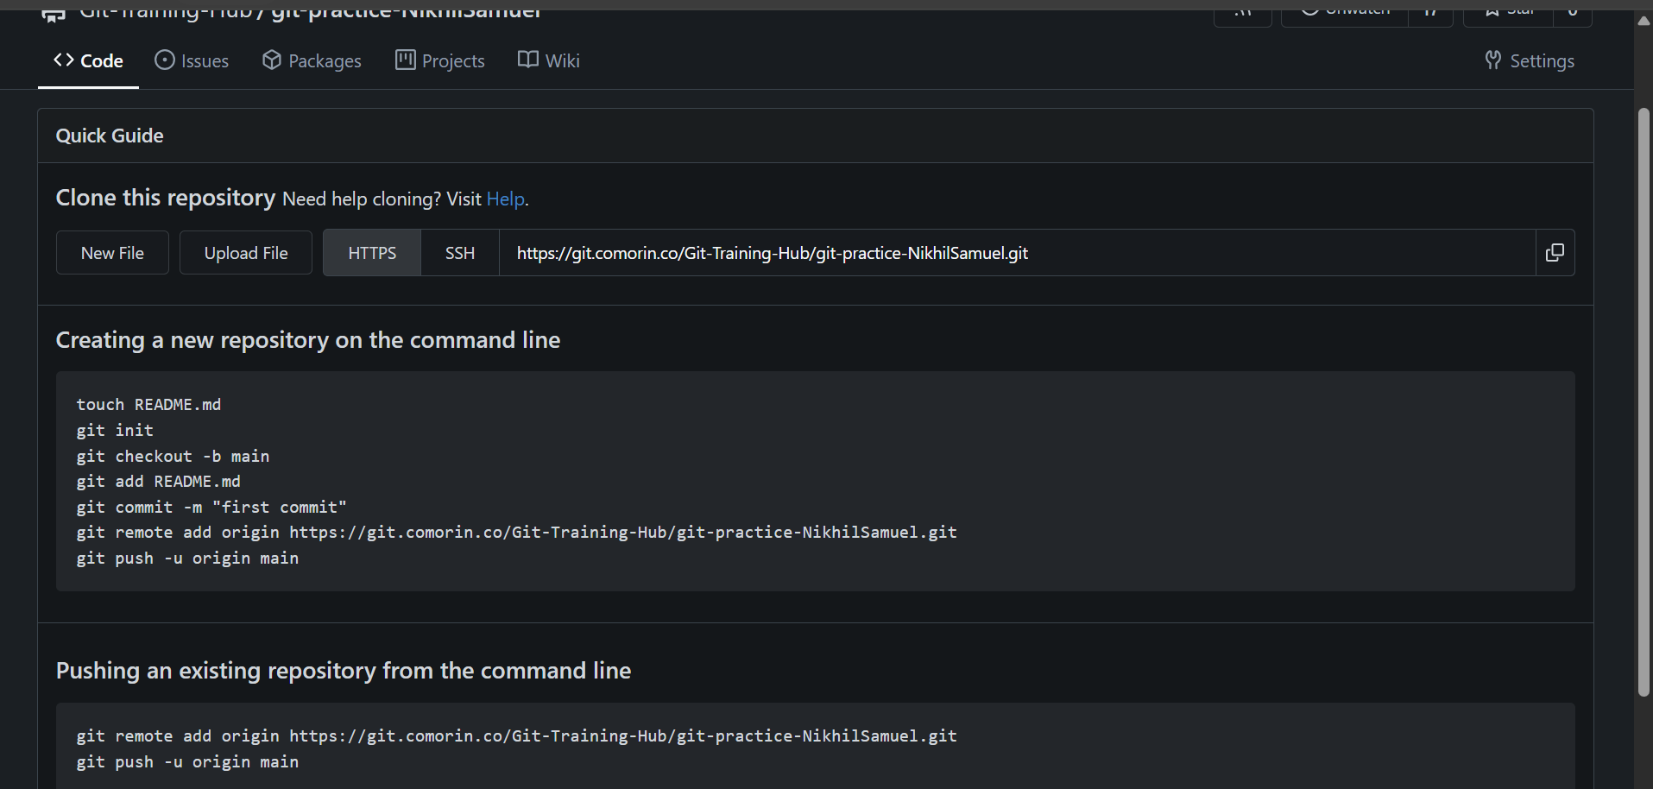Open the Help link for cloning
Screen dimensions: 1653x789
(505, 199)
